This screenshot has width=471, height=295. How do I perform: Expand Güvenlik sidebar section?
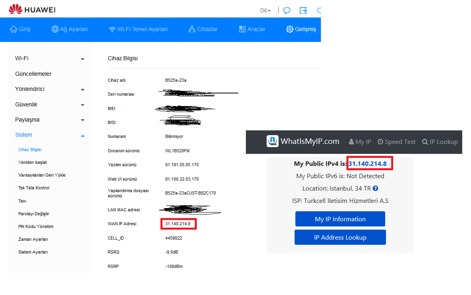click(50, 104)
